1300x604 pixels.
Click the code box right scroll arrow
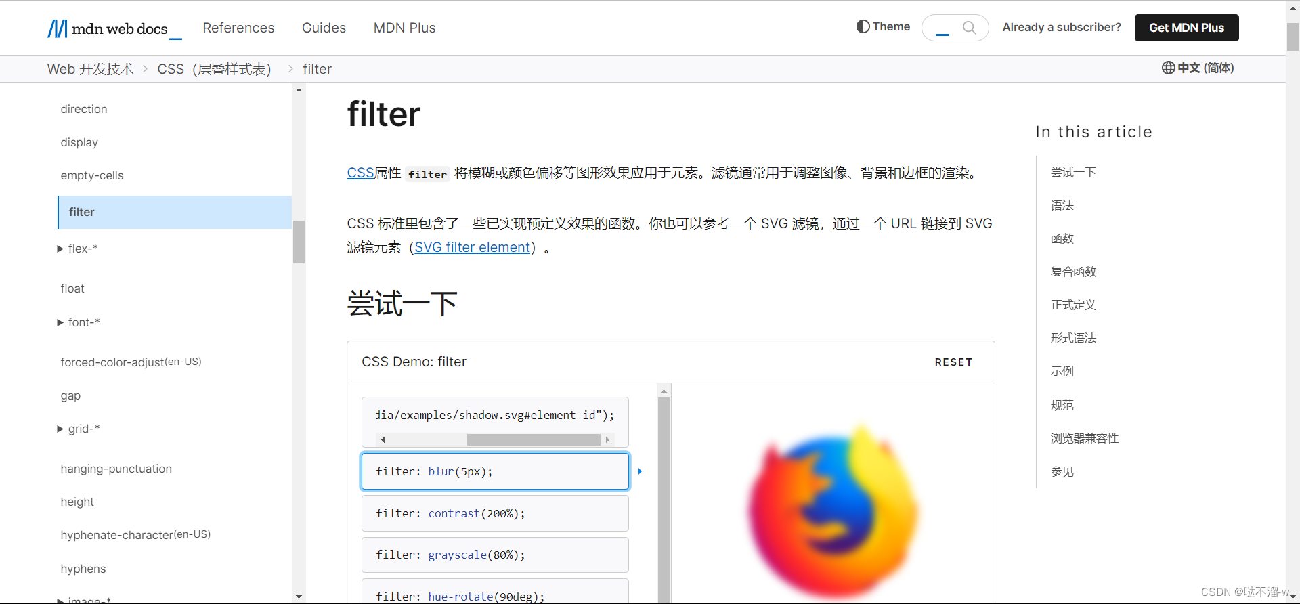607,439
